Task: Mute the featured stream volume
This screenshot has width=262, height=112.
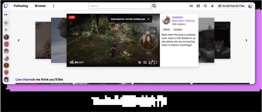Action: (76, 62)
